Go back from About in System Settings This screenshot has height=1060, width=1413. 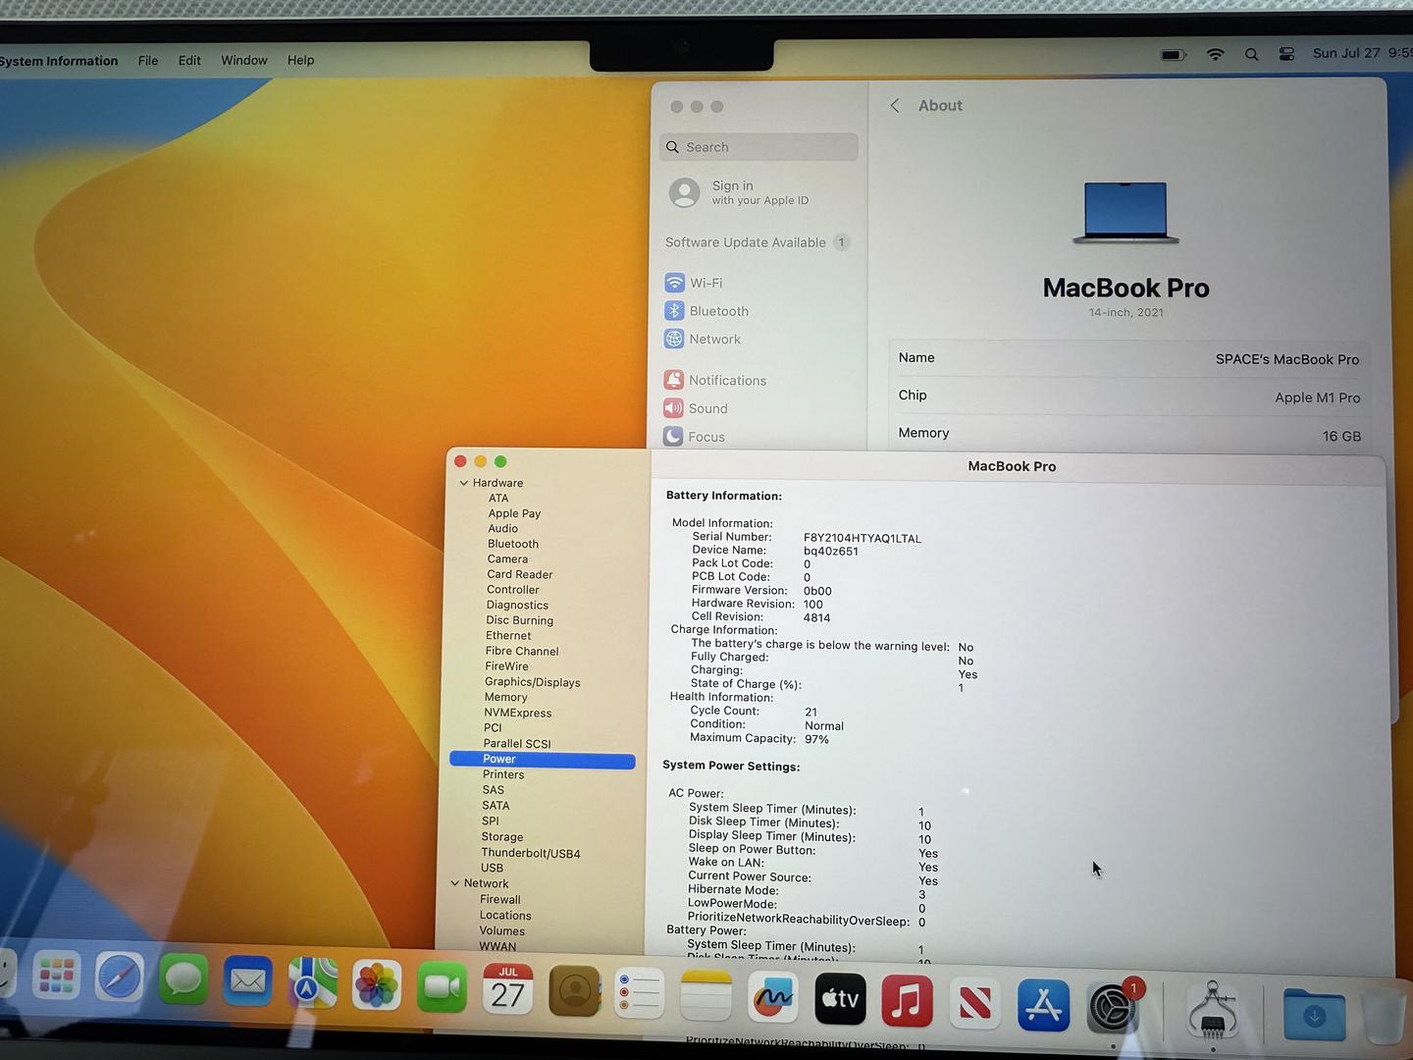[x=895, y=105]
